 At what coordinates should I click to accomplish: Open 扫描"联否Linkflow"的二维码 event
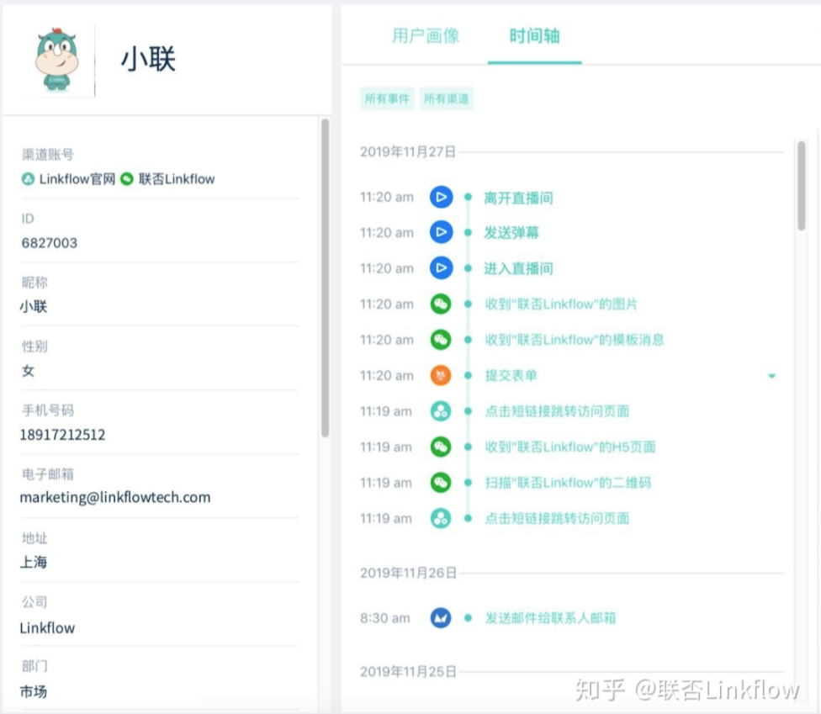pos(568,483)
